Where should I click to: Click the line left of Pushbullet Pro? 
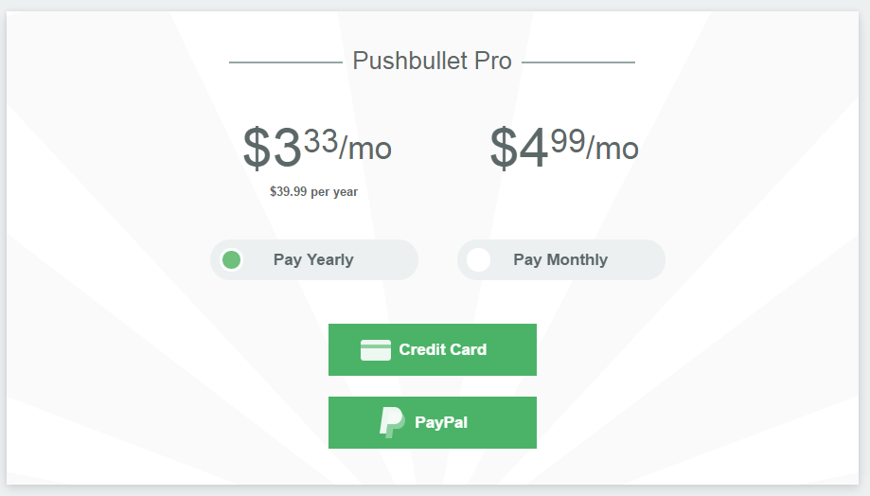click(286, 62)
